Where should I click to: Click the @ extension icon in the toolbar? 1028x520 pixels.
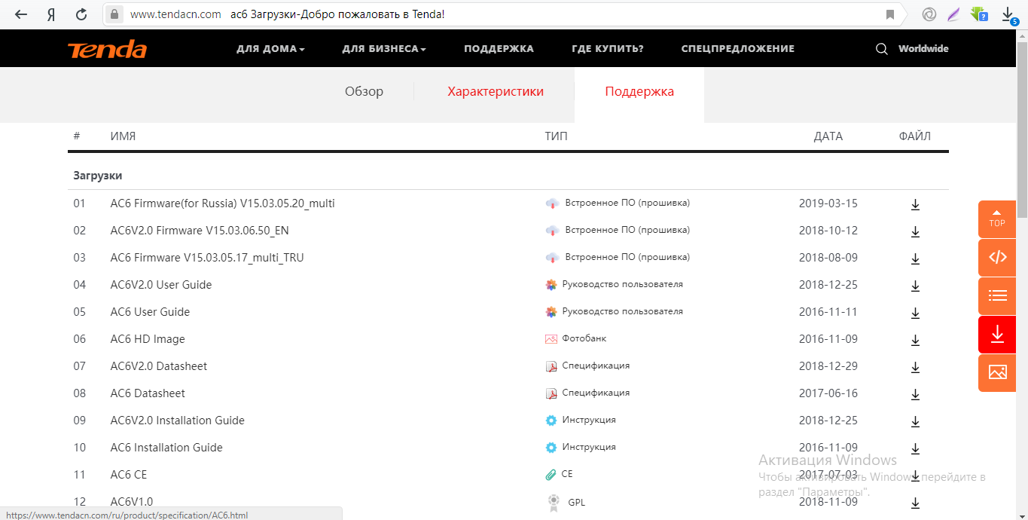coord(929,14)
